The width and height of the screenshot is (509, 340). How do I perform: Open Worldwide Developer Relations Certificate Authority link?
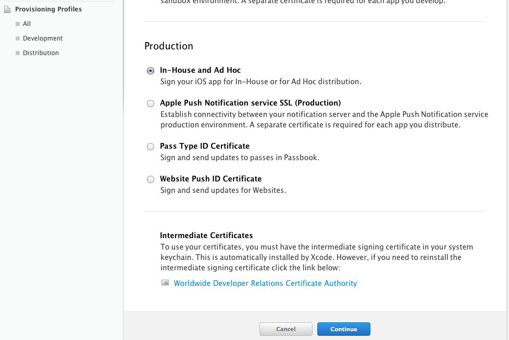[265, 283]
